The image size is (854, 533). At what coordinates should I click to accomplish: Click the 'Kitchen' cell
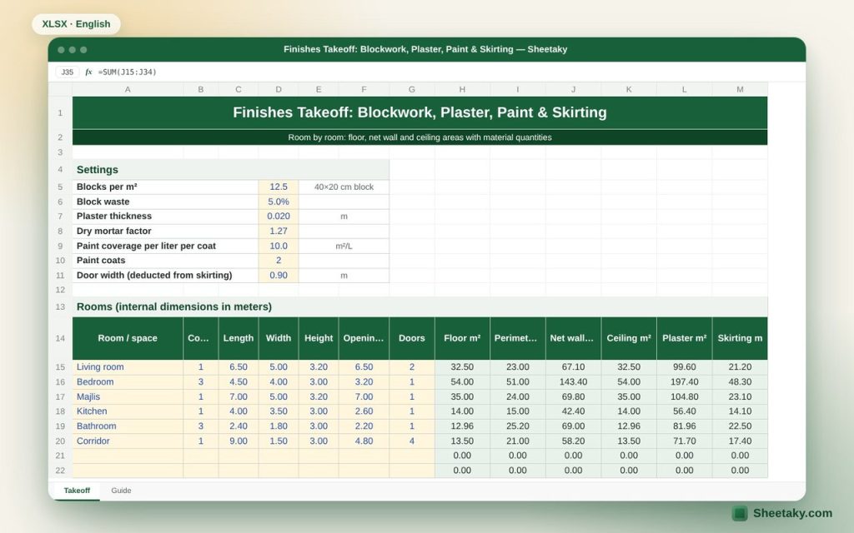click(128, 411)
